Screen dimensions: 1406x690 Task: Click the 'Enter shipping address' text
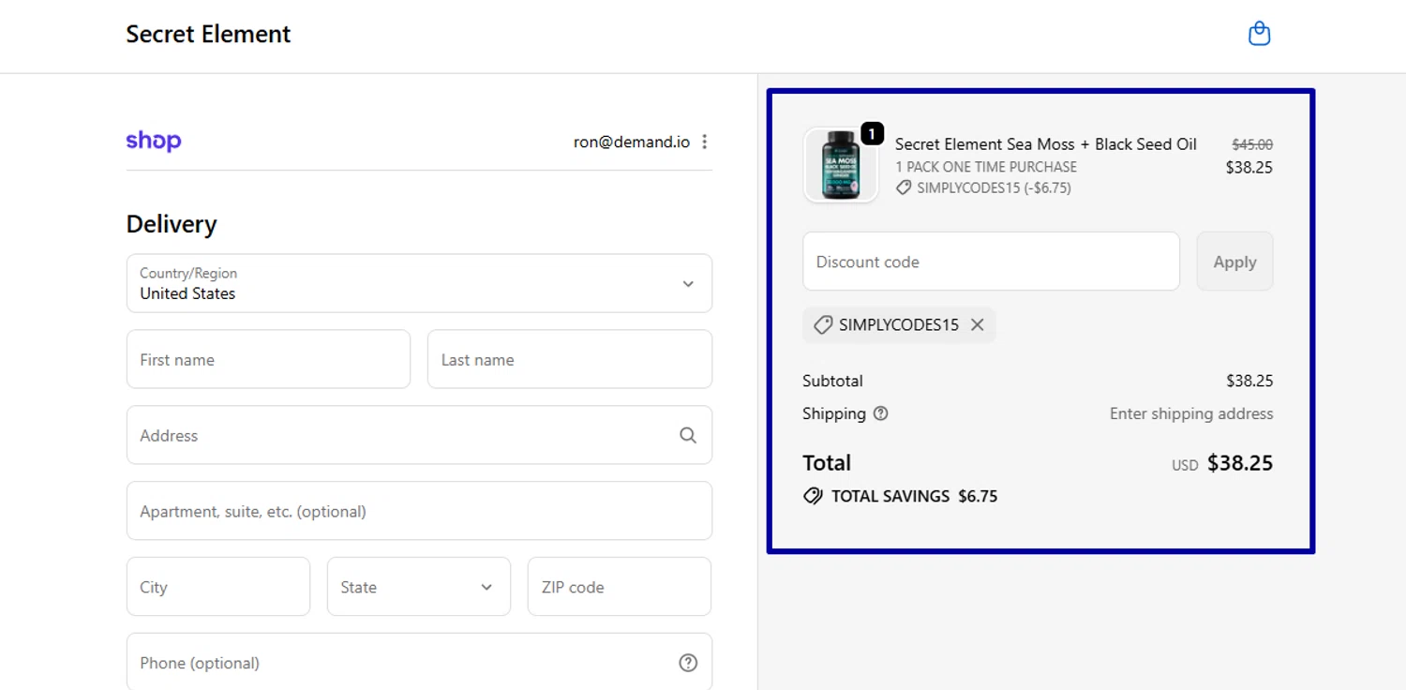(1191, 413)
